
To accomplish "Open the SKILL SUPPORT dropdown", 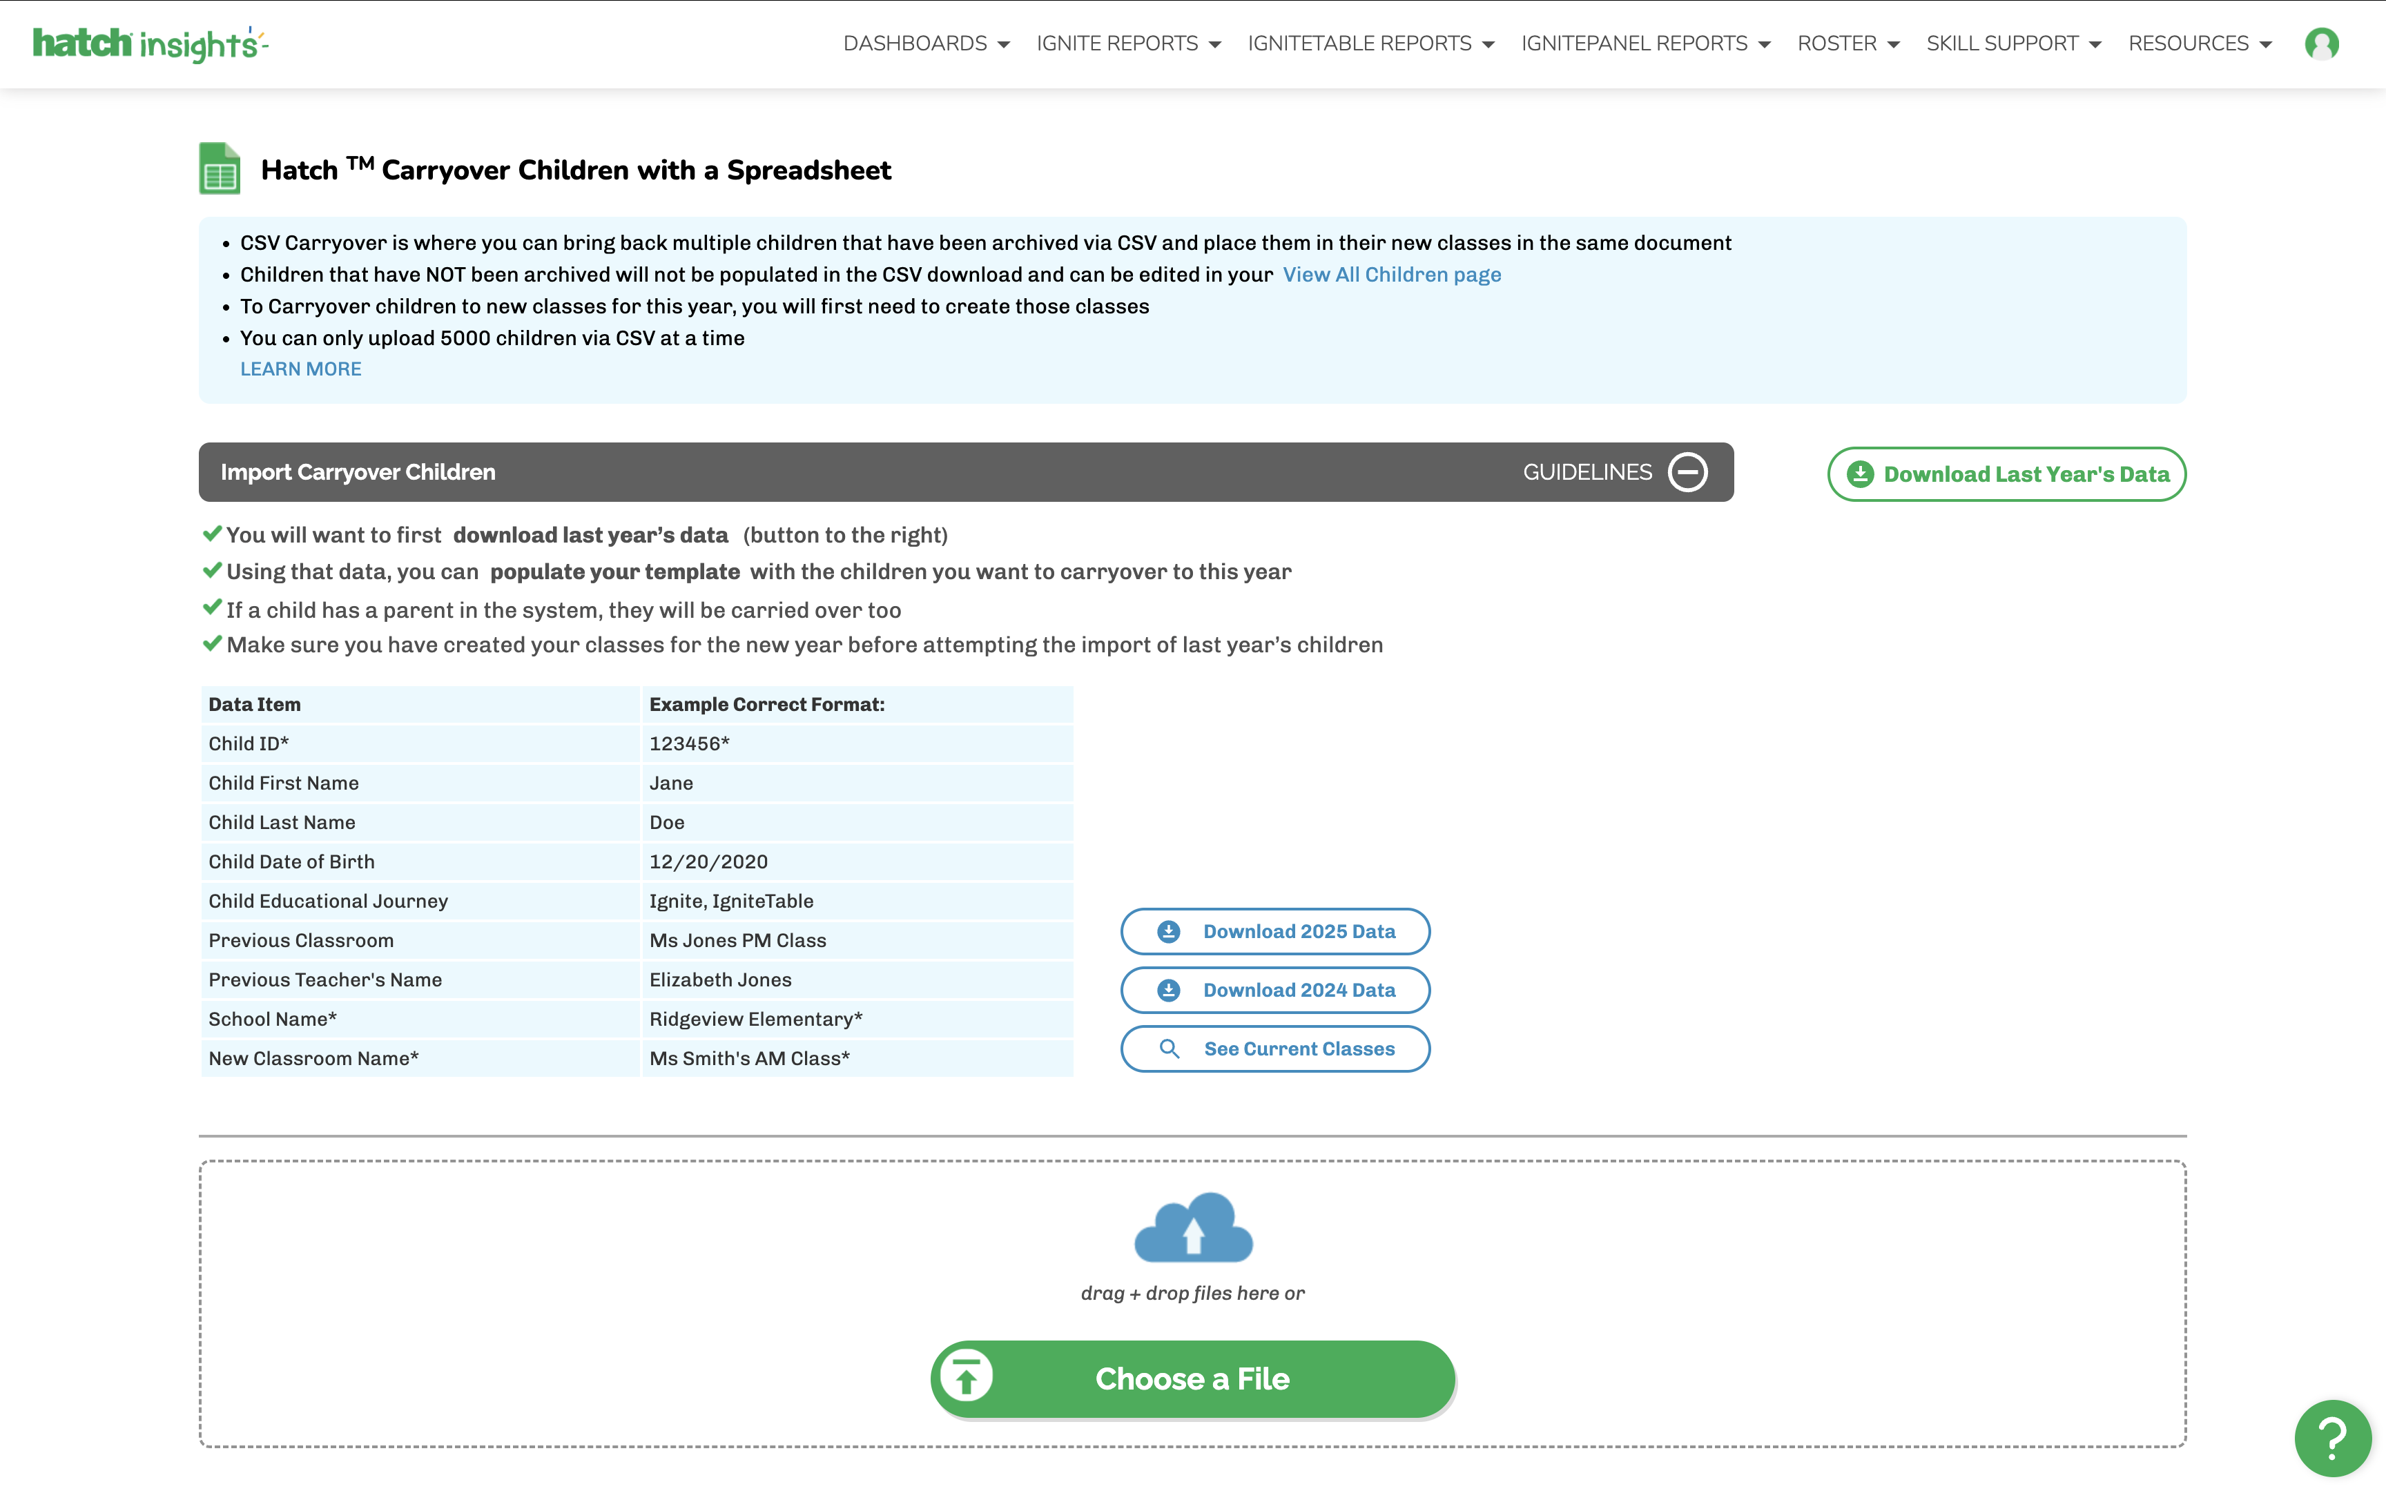I will pyautogui.click(x=2013, y=43).
